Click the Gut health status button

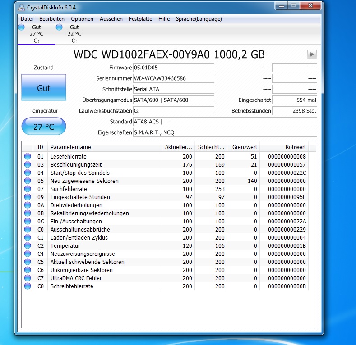(44, 87)
